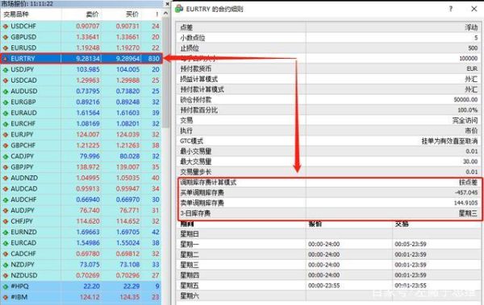Click the CADCHF symbol arrow icon
This screenshot has height=305, width=484.
coord(6,254)
